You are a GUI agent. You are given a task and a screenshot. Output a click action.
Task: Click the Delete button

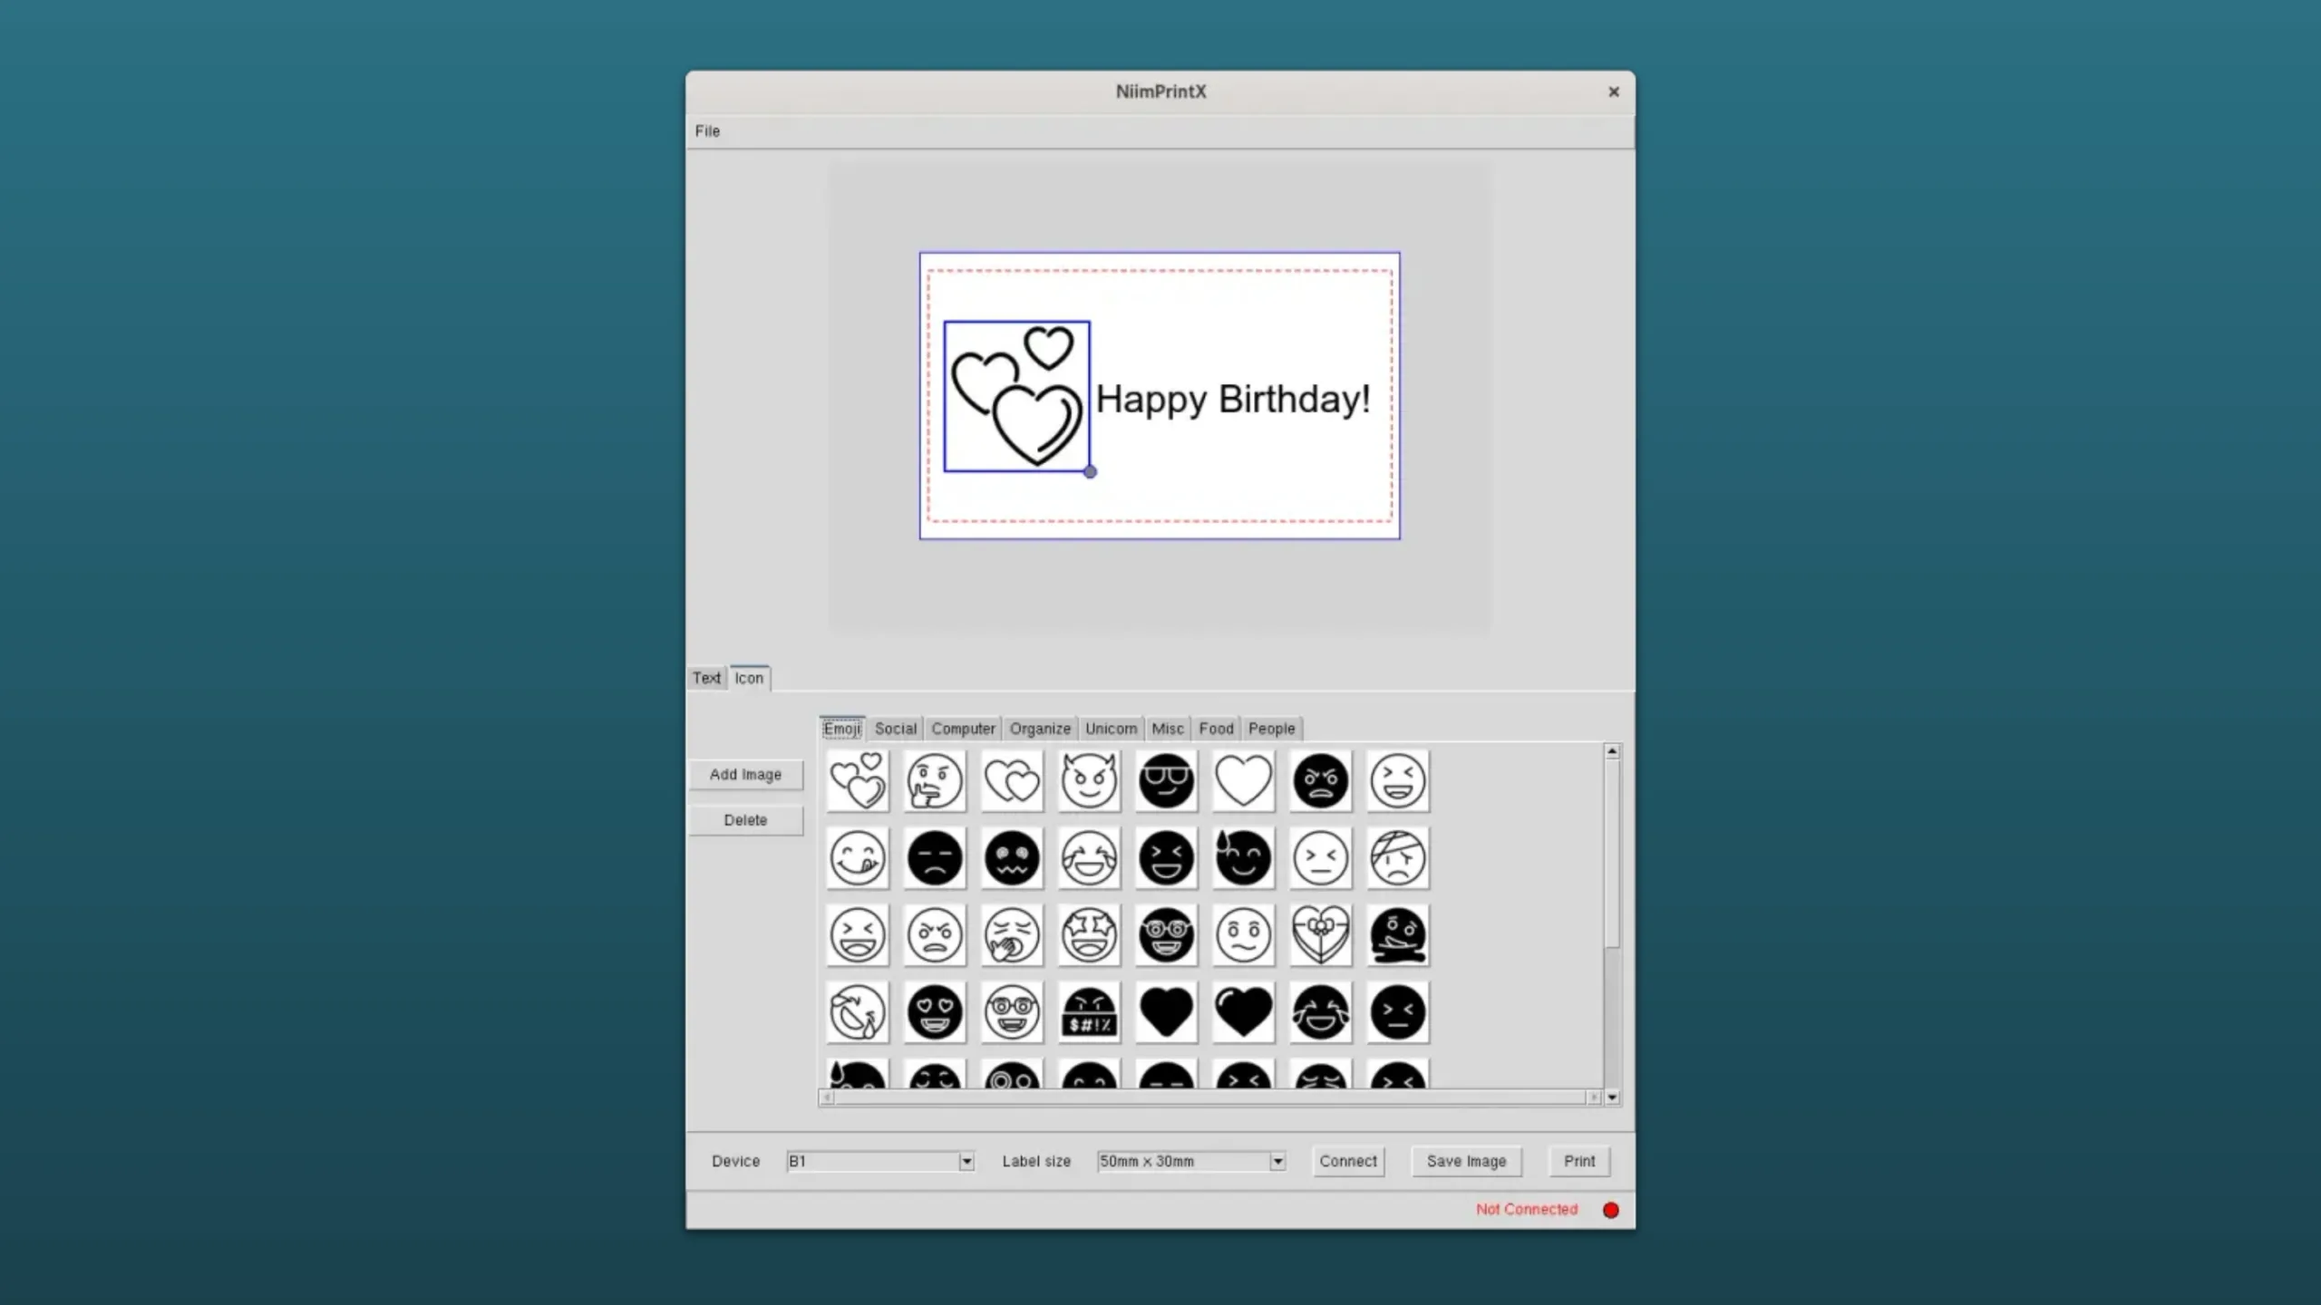pyautogui.click(x=745, y=820)
